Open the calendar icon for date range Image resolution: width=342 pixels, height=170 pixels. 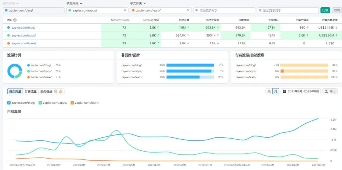pyautogui.click(x=284, y=91)
